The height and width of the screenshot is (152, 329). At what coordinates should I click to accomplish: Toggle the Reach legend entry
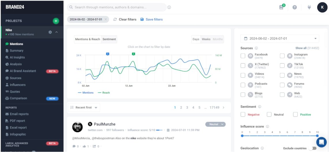pyautogui.click(x=104, y=92)
